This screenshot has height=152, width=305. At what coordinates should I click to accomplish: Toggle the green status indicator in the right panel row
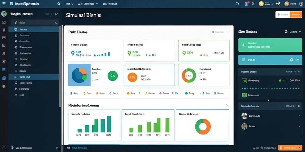280,80
